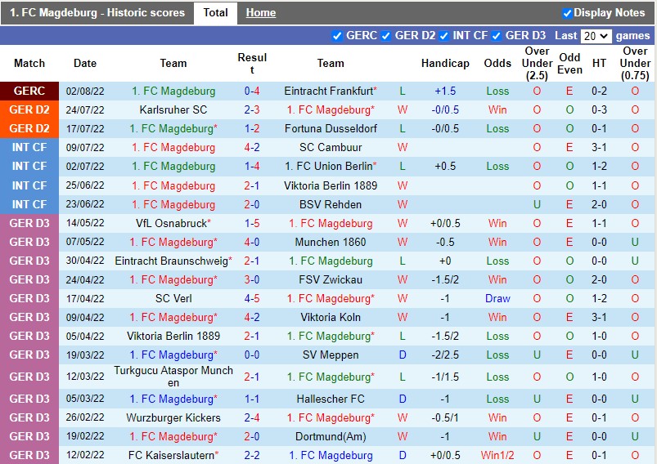Open FC Kaiserslautern team link

click(x=171, y=456)
